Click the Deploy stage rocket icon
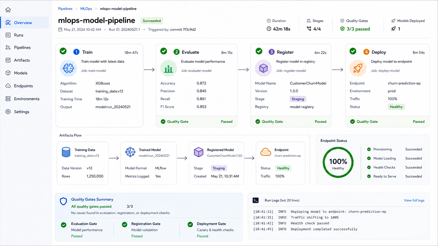438x246 pixels. [358, 68]
